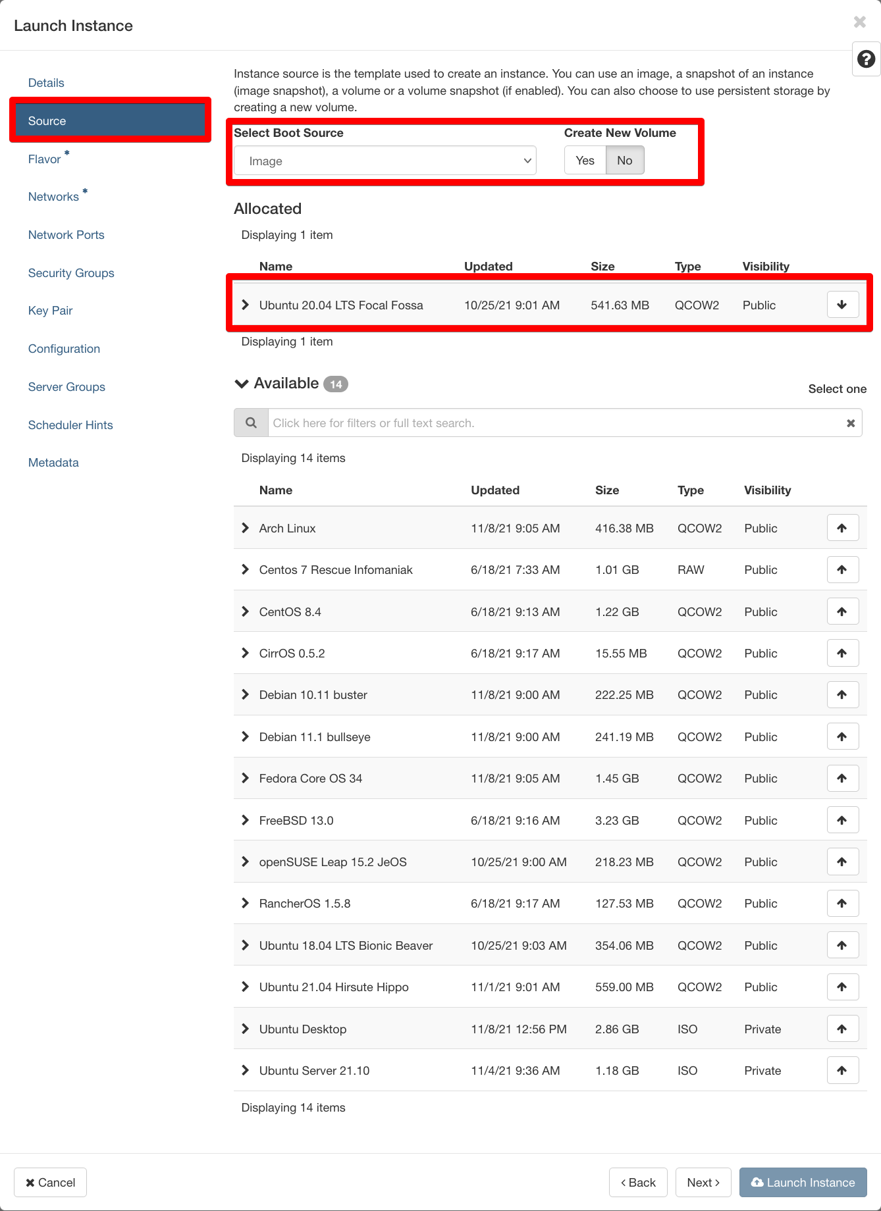Allocate Ubuntu Desktop ISO image arrow

842,1029
